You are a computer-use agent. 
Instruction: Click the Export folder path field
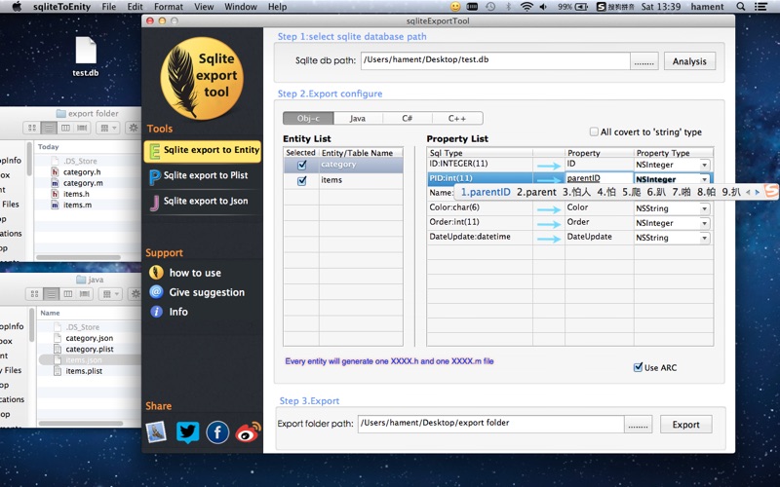[x=491, y=424]
